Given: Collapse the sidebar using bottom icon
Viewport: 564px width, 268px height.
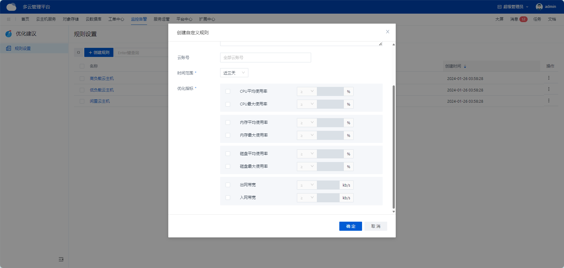Looking at the screenshot, I should tap(61, 259).
